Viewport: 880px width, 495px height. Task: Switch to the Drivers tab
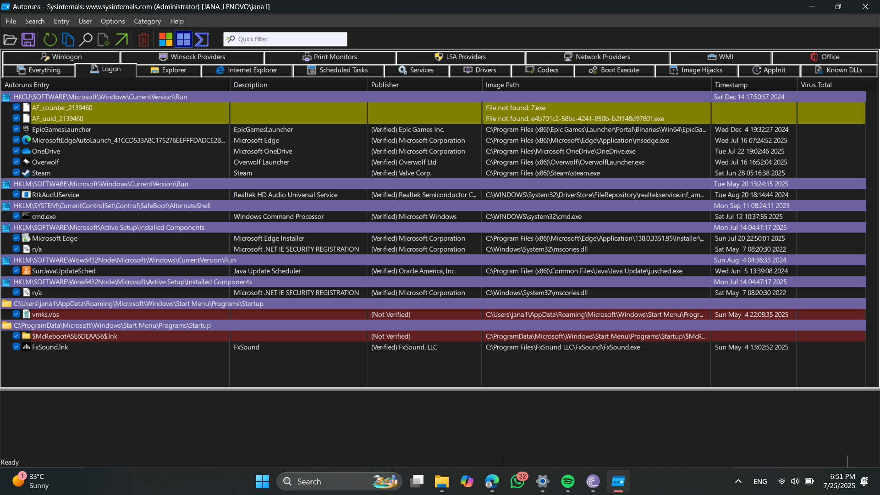tap(480, 70)
